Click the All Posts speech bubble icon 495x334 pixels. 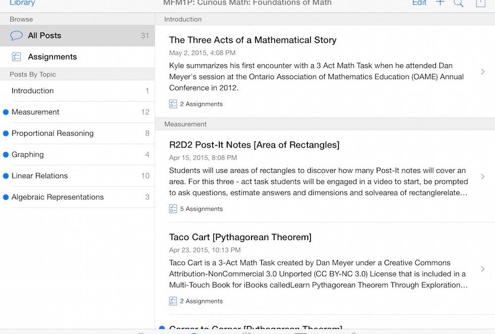pos(16,36)
